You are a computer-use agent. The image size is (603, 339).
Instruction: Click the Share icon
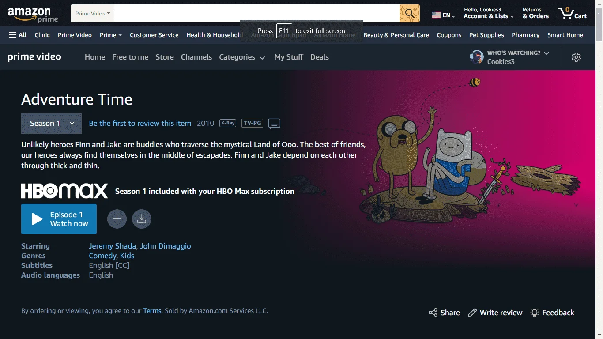pos(433,313)
